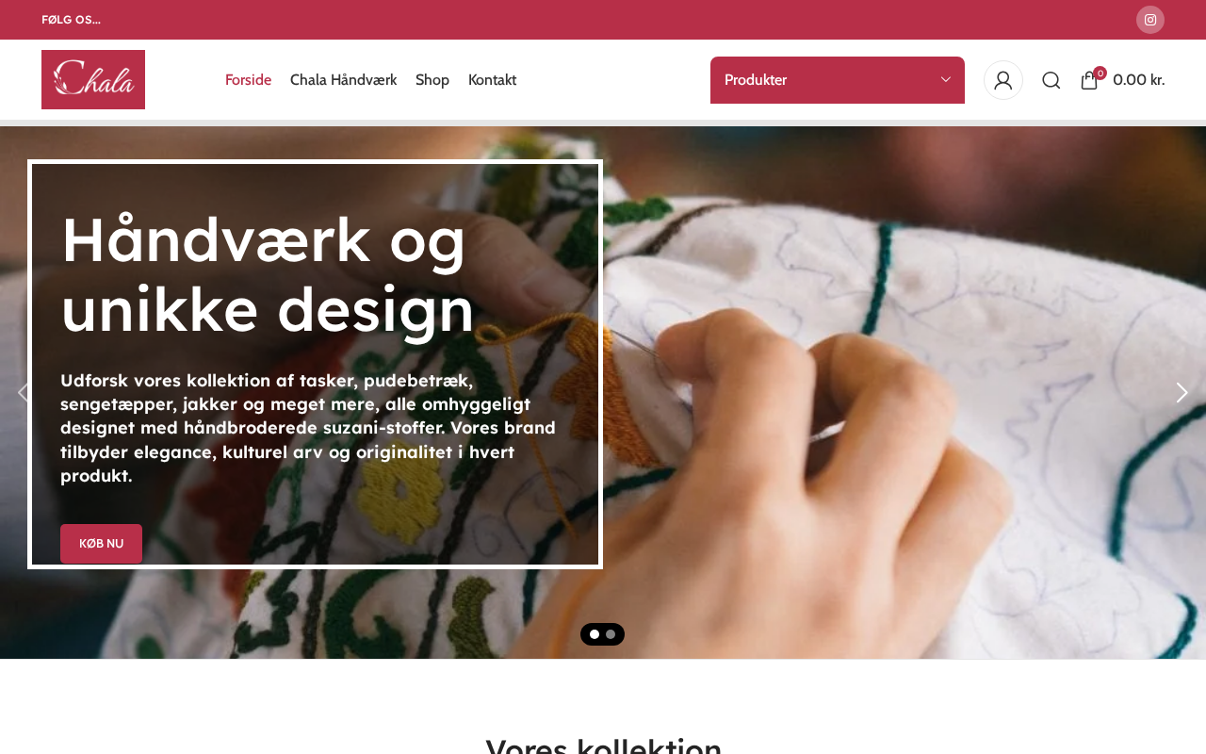Click the Produkter dropdown chevron
The image size is (1206, 754).
pos(946,80)
